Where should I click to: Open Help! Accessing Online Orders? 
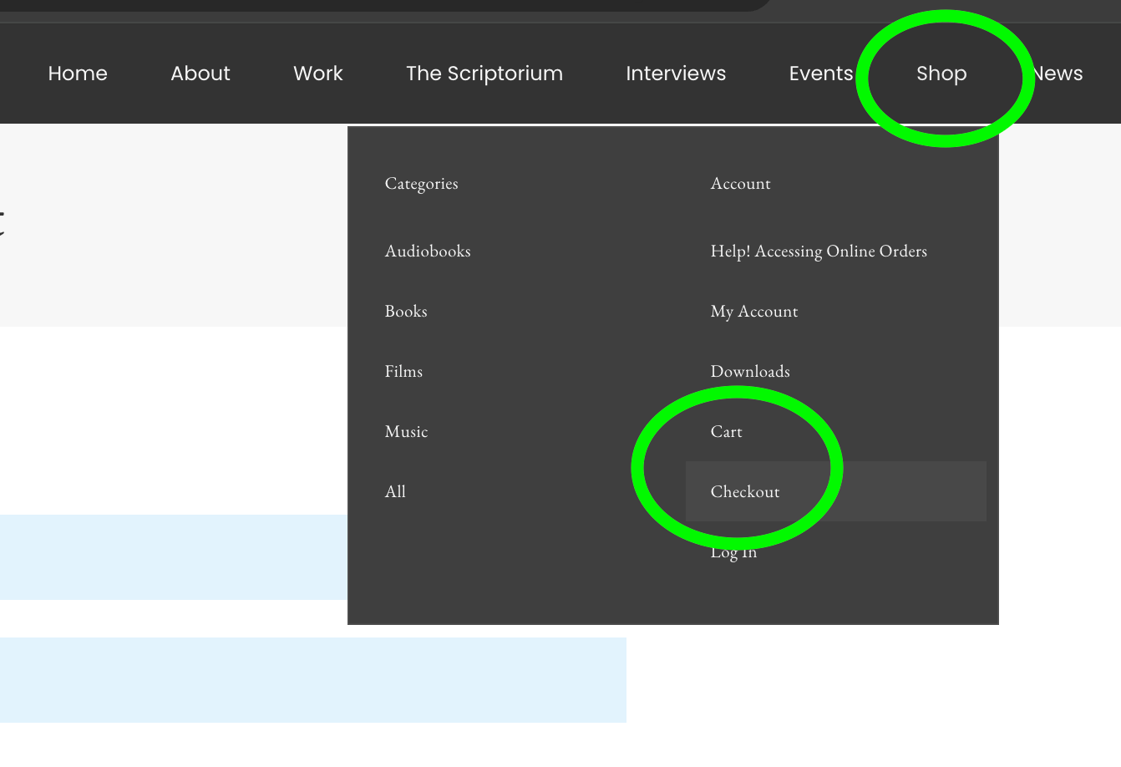tap(819, 251)
